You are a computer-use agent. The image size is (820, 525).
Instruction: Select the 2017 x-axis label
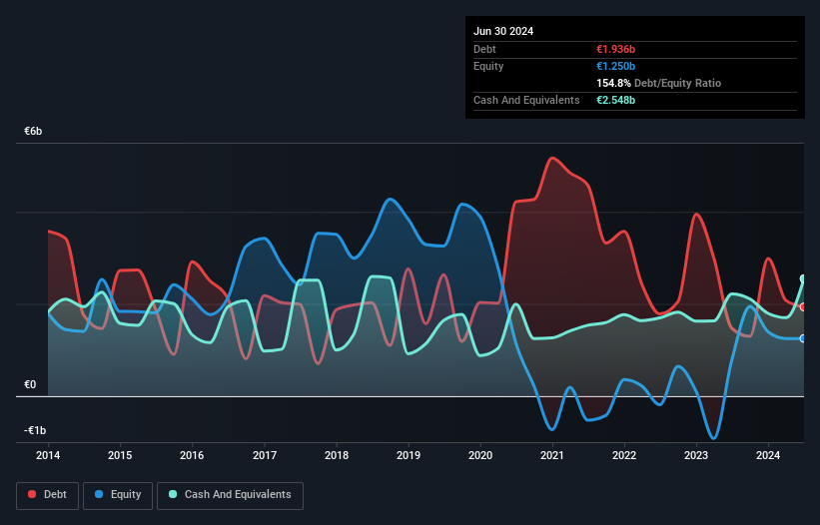click(265, 455)
